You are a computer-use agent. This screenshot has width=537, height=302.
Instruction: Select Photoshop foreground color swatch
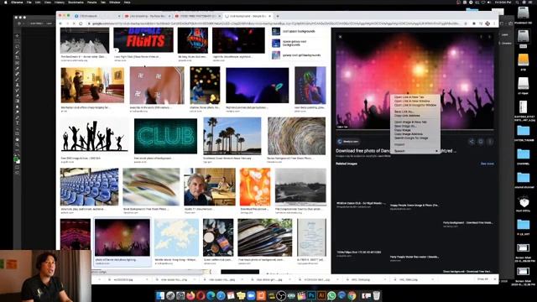pyautogui.click(x=16, y=159)
